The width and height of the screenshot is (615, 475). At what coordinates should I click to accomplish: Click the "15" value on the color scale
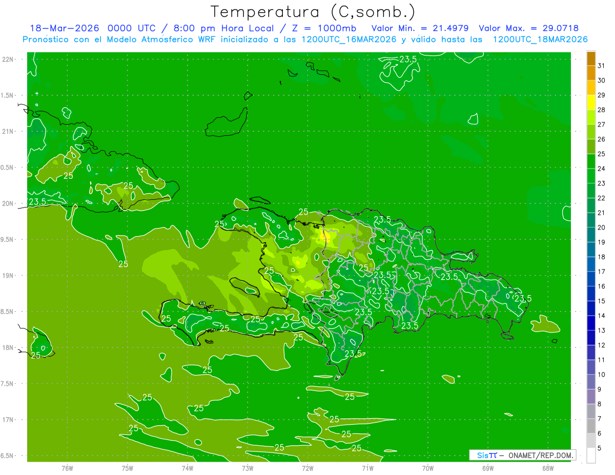[601, 301]
